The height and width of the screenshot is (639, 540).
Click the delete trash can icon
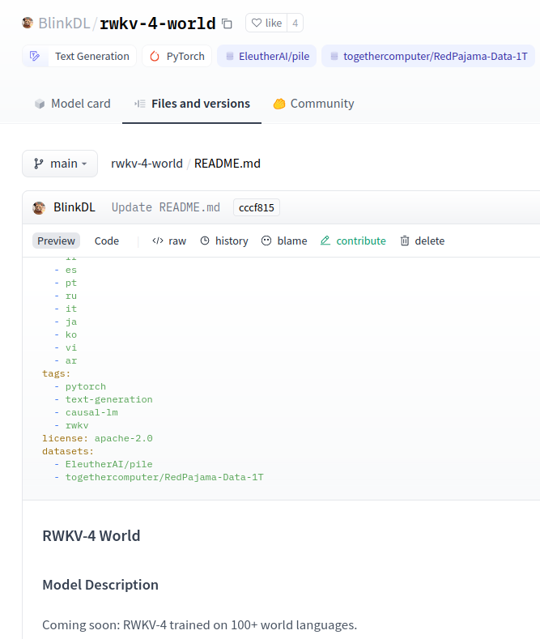point(404,241)
